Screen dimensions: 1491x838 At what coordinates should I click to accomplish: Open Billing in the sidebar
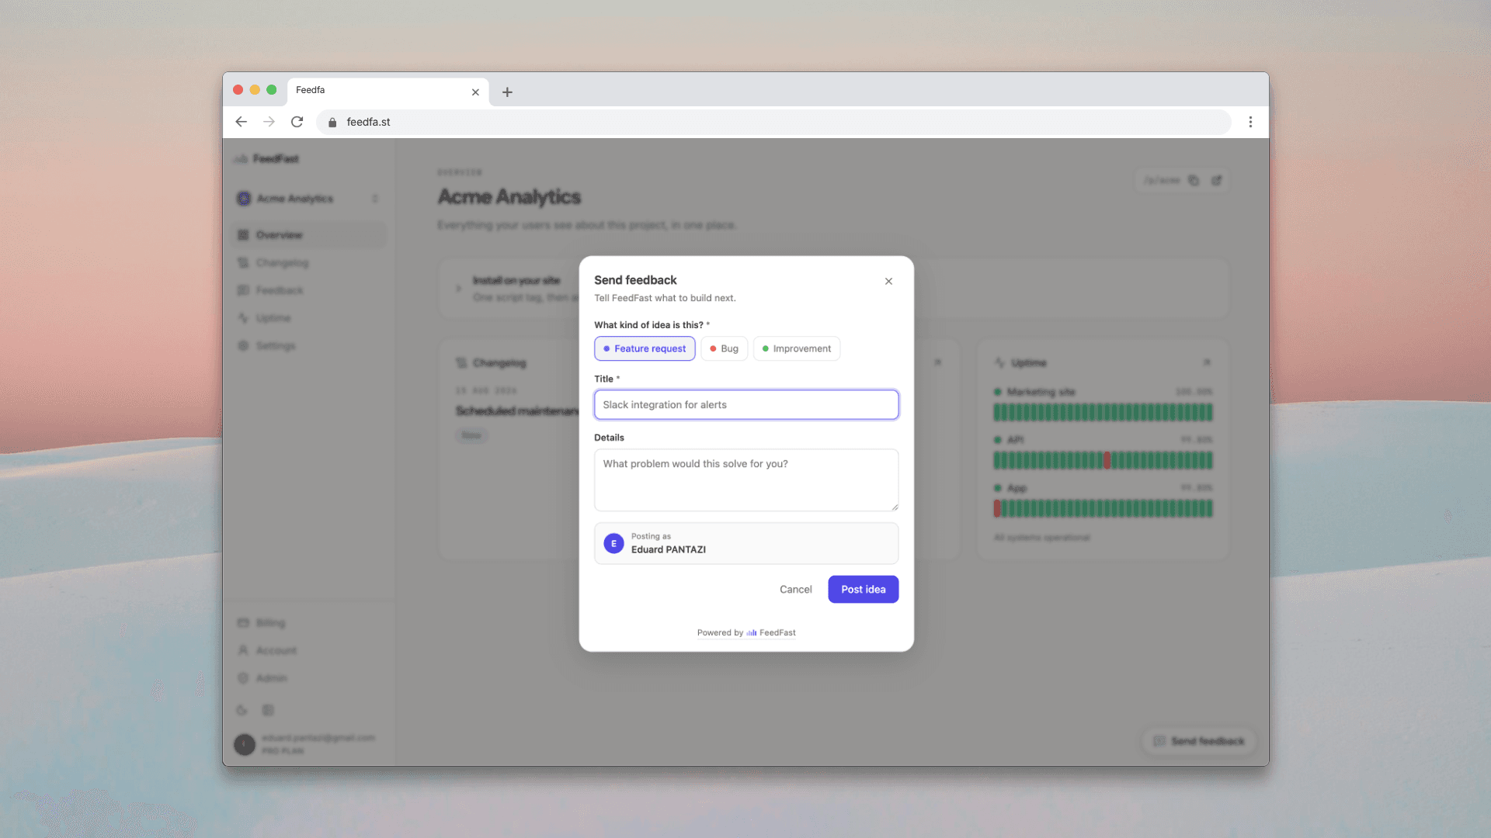click(309, 623)
